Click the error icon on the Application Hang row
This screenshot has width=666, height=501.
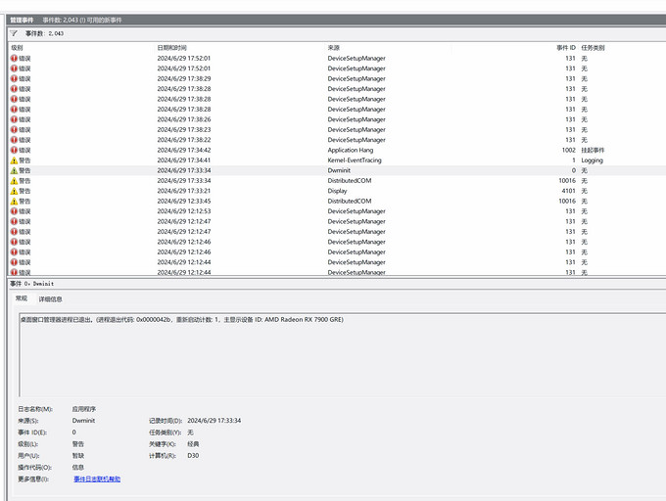[x=14, y=150]
